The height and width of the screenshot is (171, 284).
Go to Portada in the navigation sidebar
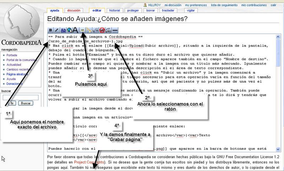(x=12, y=55)
